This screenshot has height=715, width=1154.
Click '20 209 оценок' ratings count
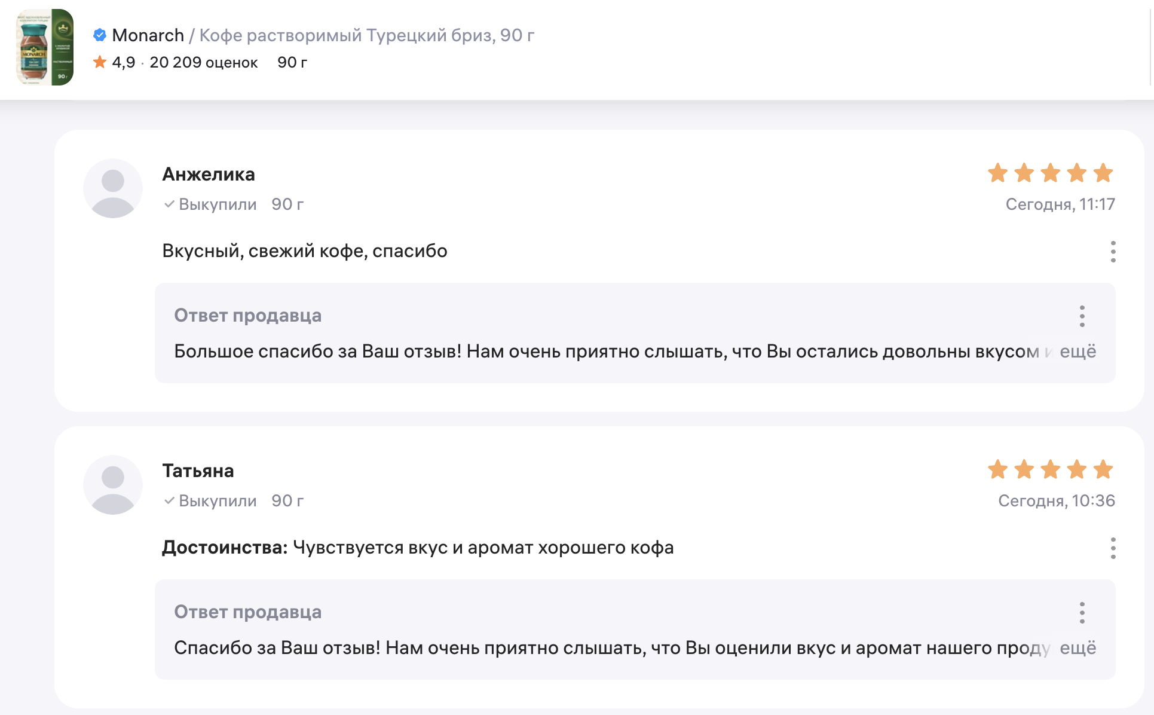[203, 62]
